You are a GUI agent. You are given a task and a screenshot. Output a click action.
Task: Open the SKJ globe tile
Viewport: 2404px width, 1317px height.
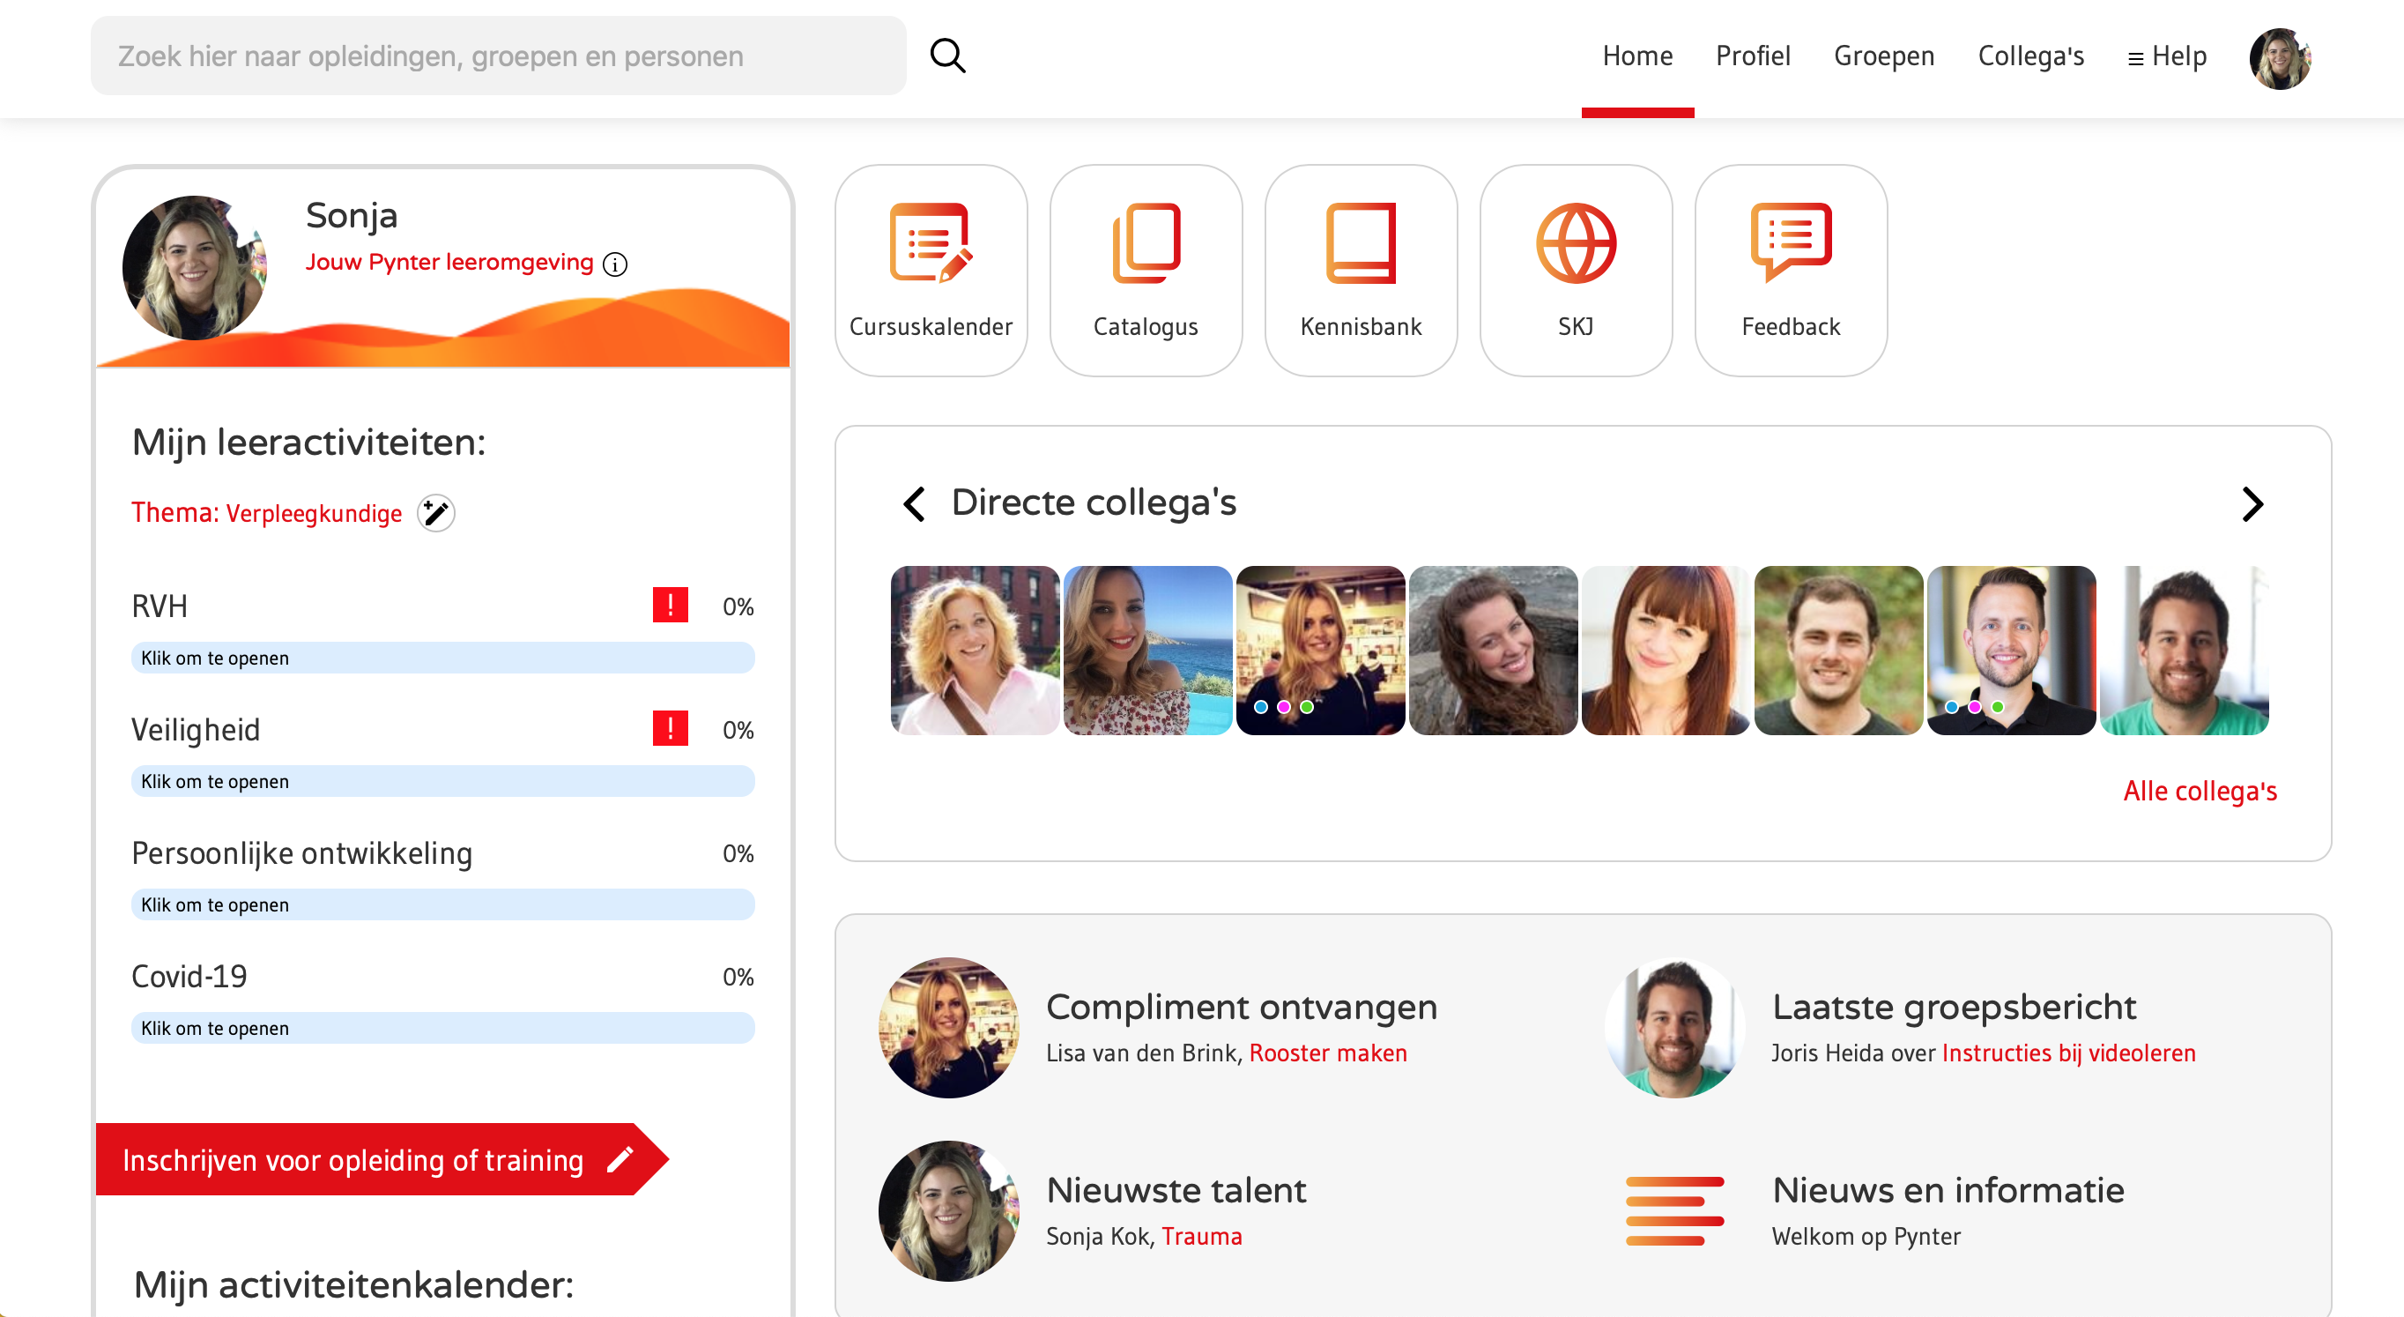(x=1576, y=271)
